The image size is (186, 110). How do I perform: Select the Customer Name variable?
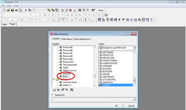tap(70, 82)
